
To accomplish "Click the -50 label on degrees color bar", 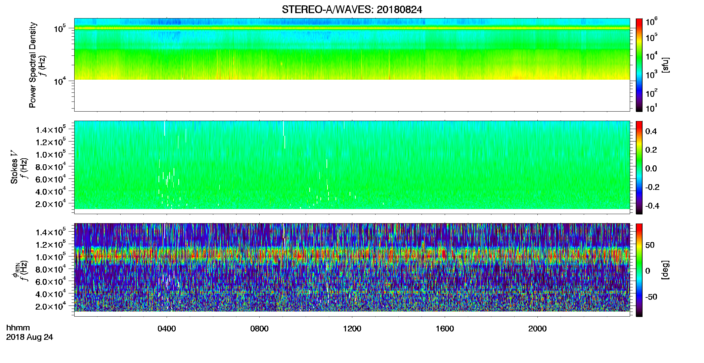I will tap(651, 297).
